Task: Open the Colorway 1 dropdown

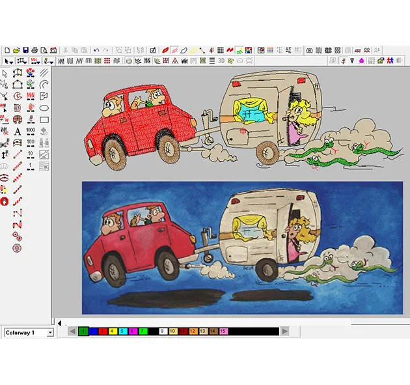Action: tap(49, 332)
